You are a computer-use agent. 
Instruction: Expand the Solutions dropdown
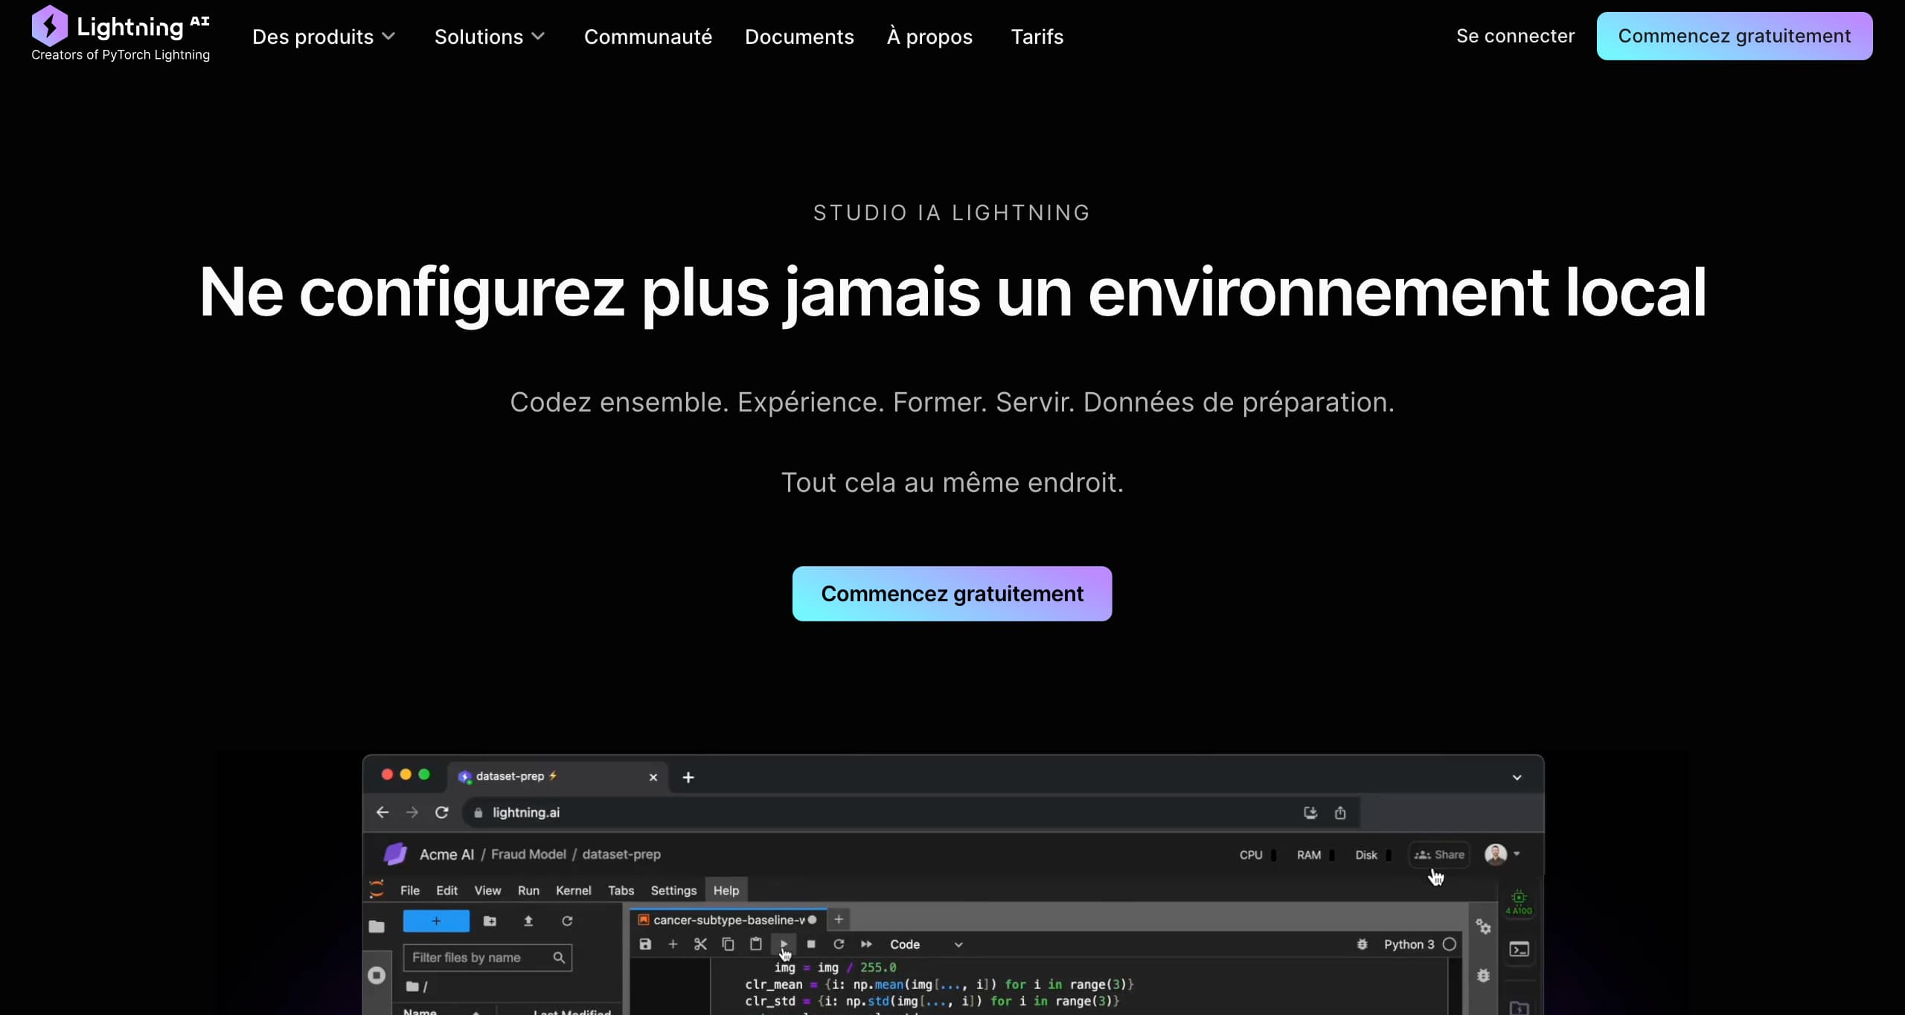490,36
